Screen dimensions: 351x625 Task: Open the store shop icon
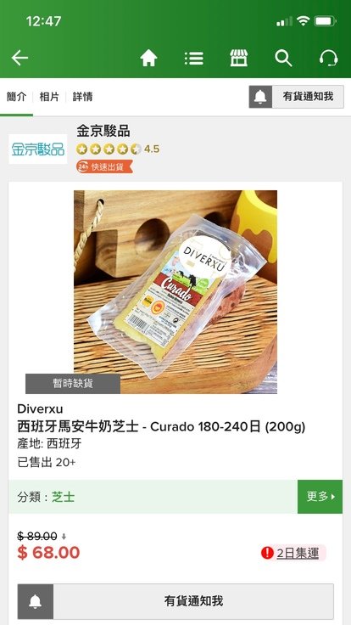(239, 59)
